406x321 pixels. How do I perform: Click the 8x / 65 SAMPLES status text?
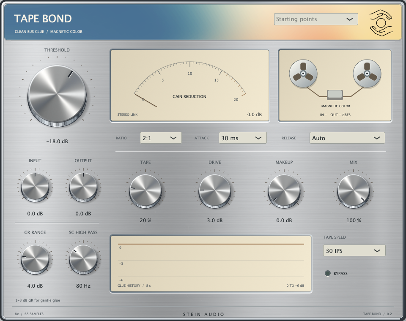pyautogui.click(x=29, y=314)
